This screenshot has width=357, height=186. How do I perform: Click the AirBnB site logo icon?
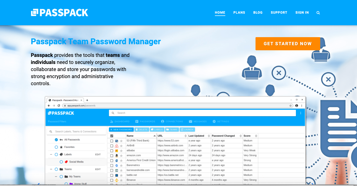pos(117,146)
